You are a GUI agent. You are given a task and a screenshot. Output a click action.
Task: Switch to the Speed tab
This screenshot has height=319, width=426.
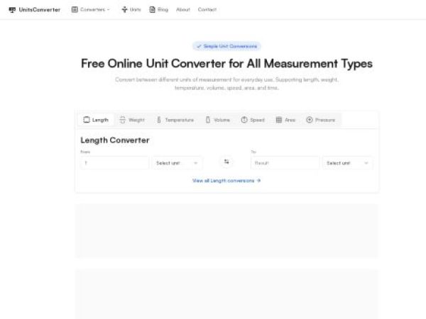click(x=253, y=120)
